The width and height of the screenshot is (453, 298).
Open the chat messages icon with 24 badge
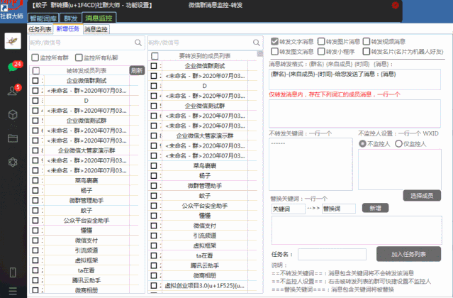14,65
